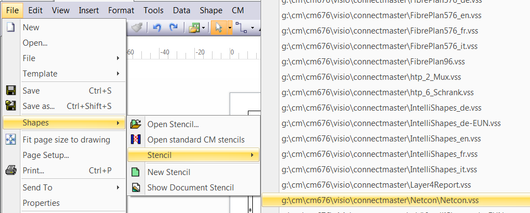Select IntelliShapes_en.vss stencil path
Image resolution: width=530 pixels, height=213 pixels.
[381, 139]
